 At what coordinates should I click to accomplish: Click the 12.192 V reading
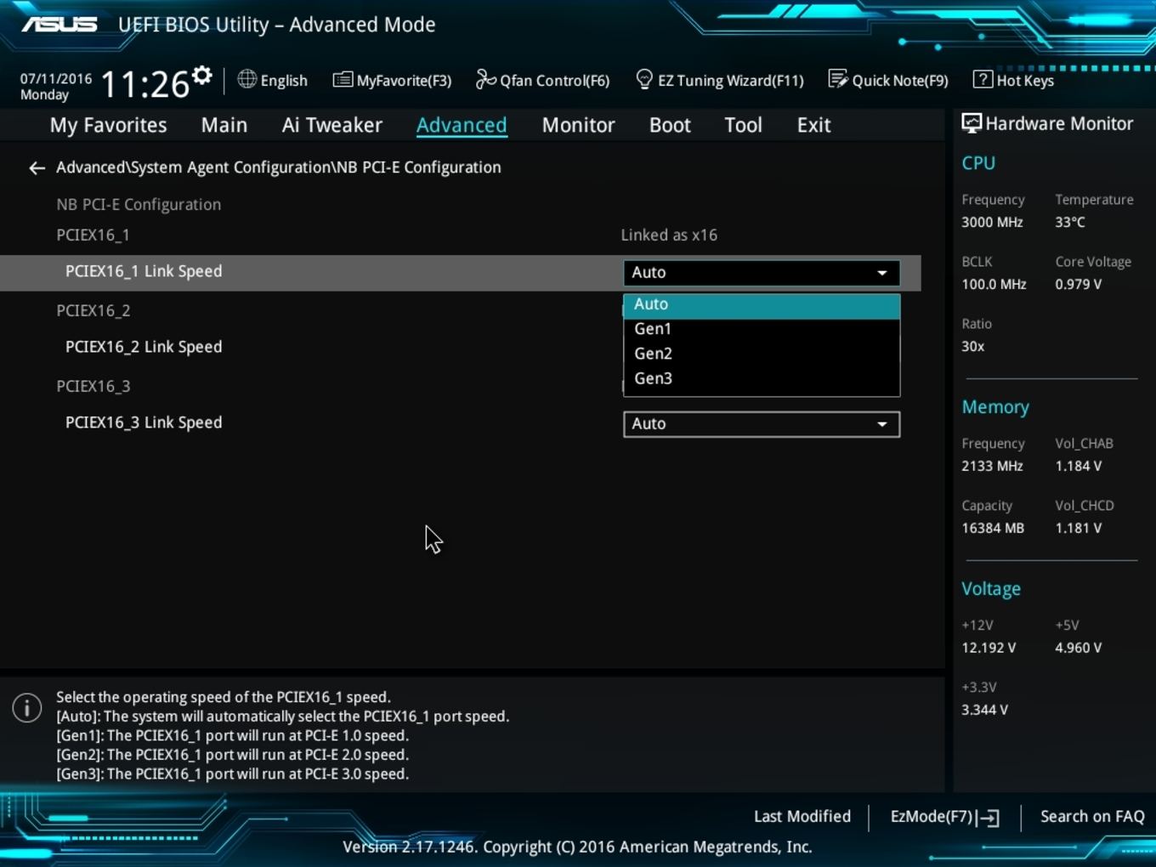[x=989, y=648]
